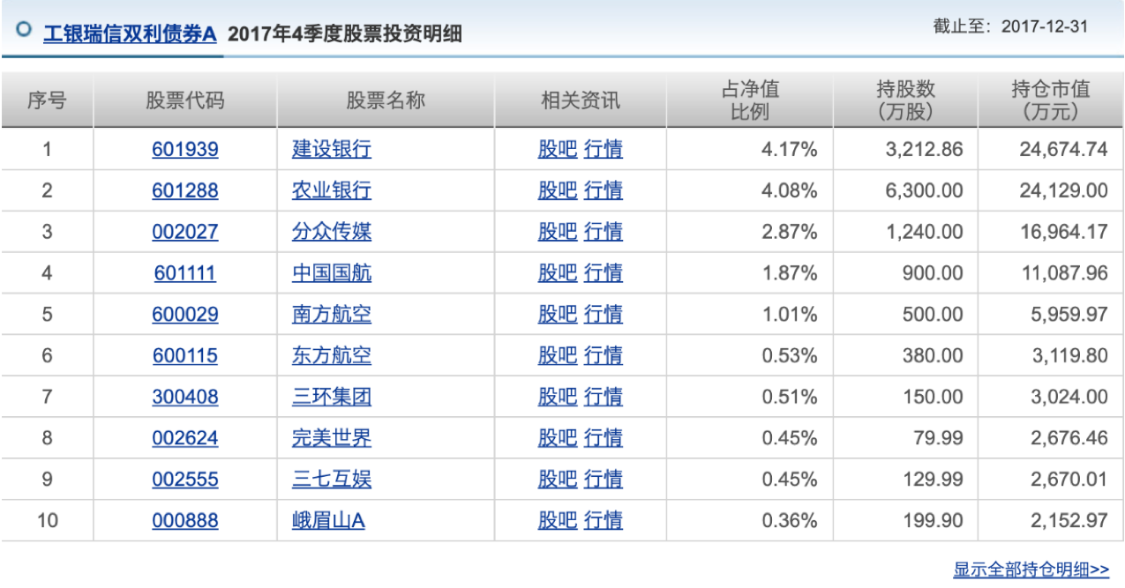Open the 建设银行 stock name link

point(332,150)
